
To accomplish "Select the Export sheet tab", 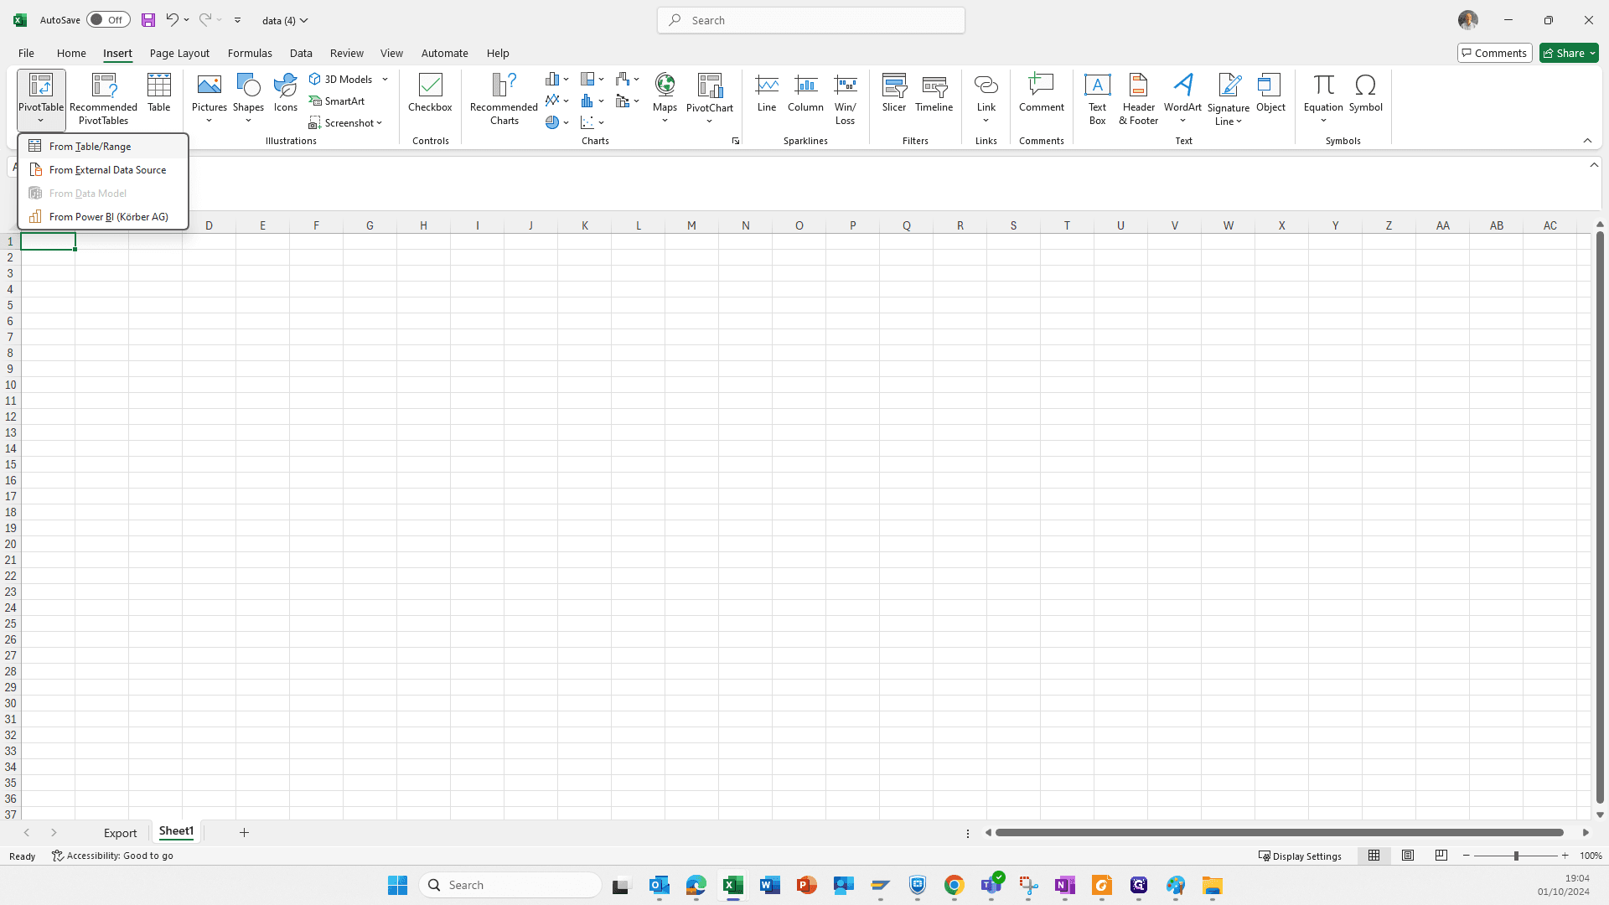I will (x=120, y=833).
